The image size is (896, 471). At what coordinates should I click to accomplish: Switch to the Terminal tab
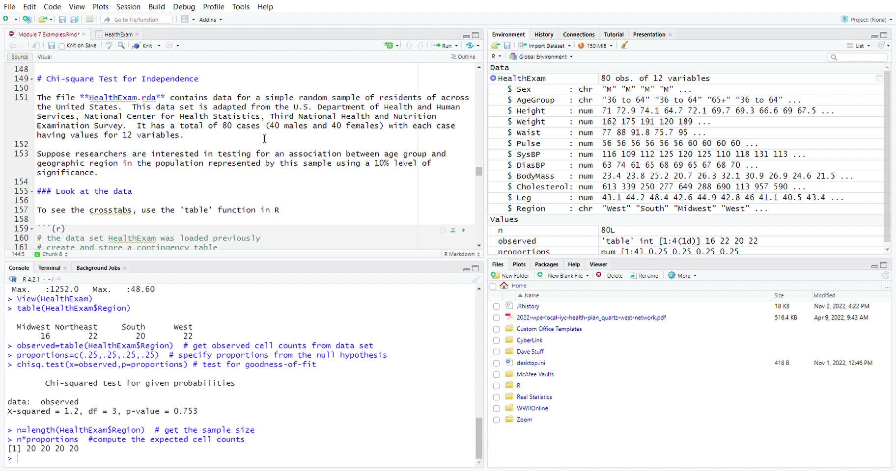click(x=49, y=268)
